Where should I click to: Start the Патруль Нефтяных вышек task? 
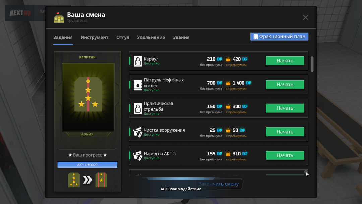[x=285, y=84]
